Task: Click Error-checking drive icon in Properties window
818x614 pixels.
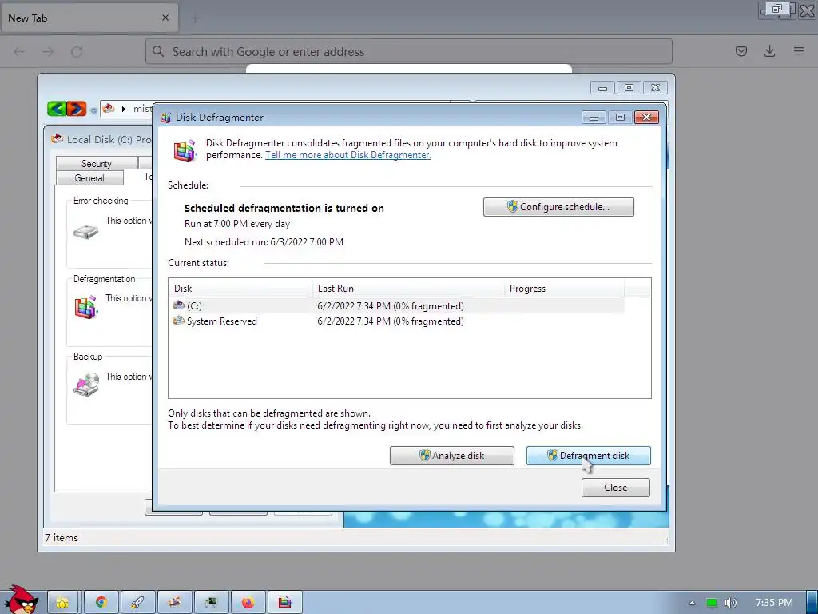Action: click(85, 231)
